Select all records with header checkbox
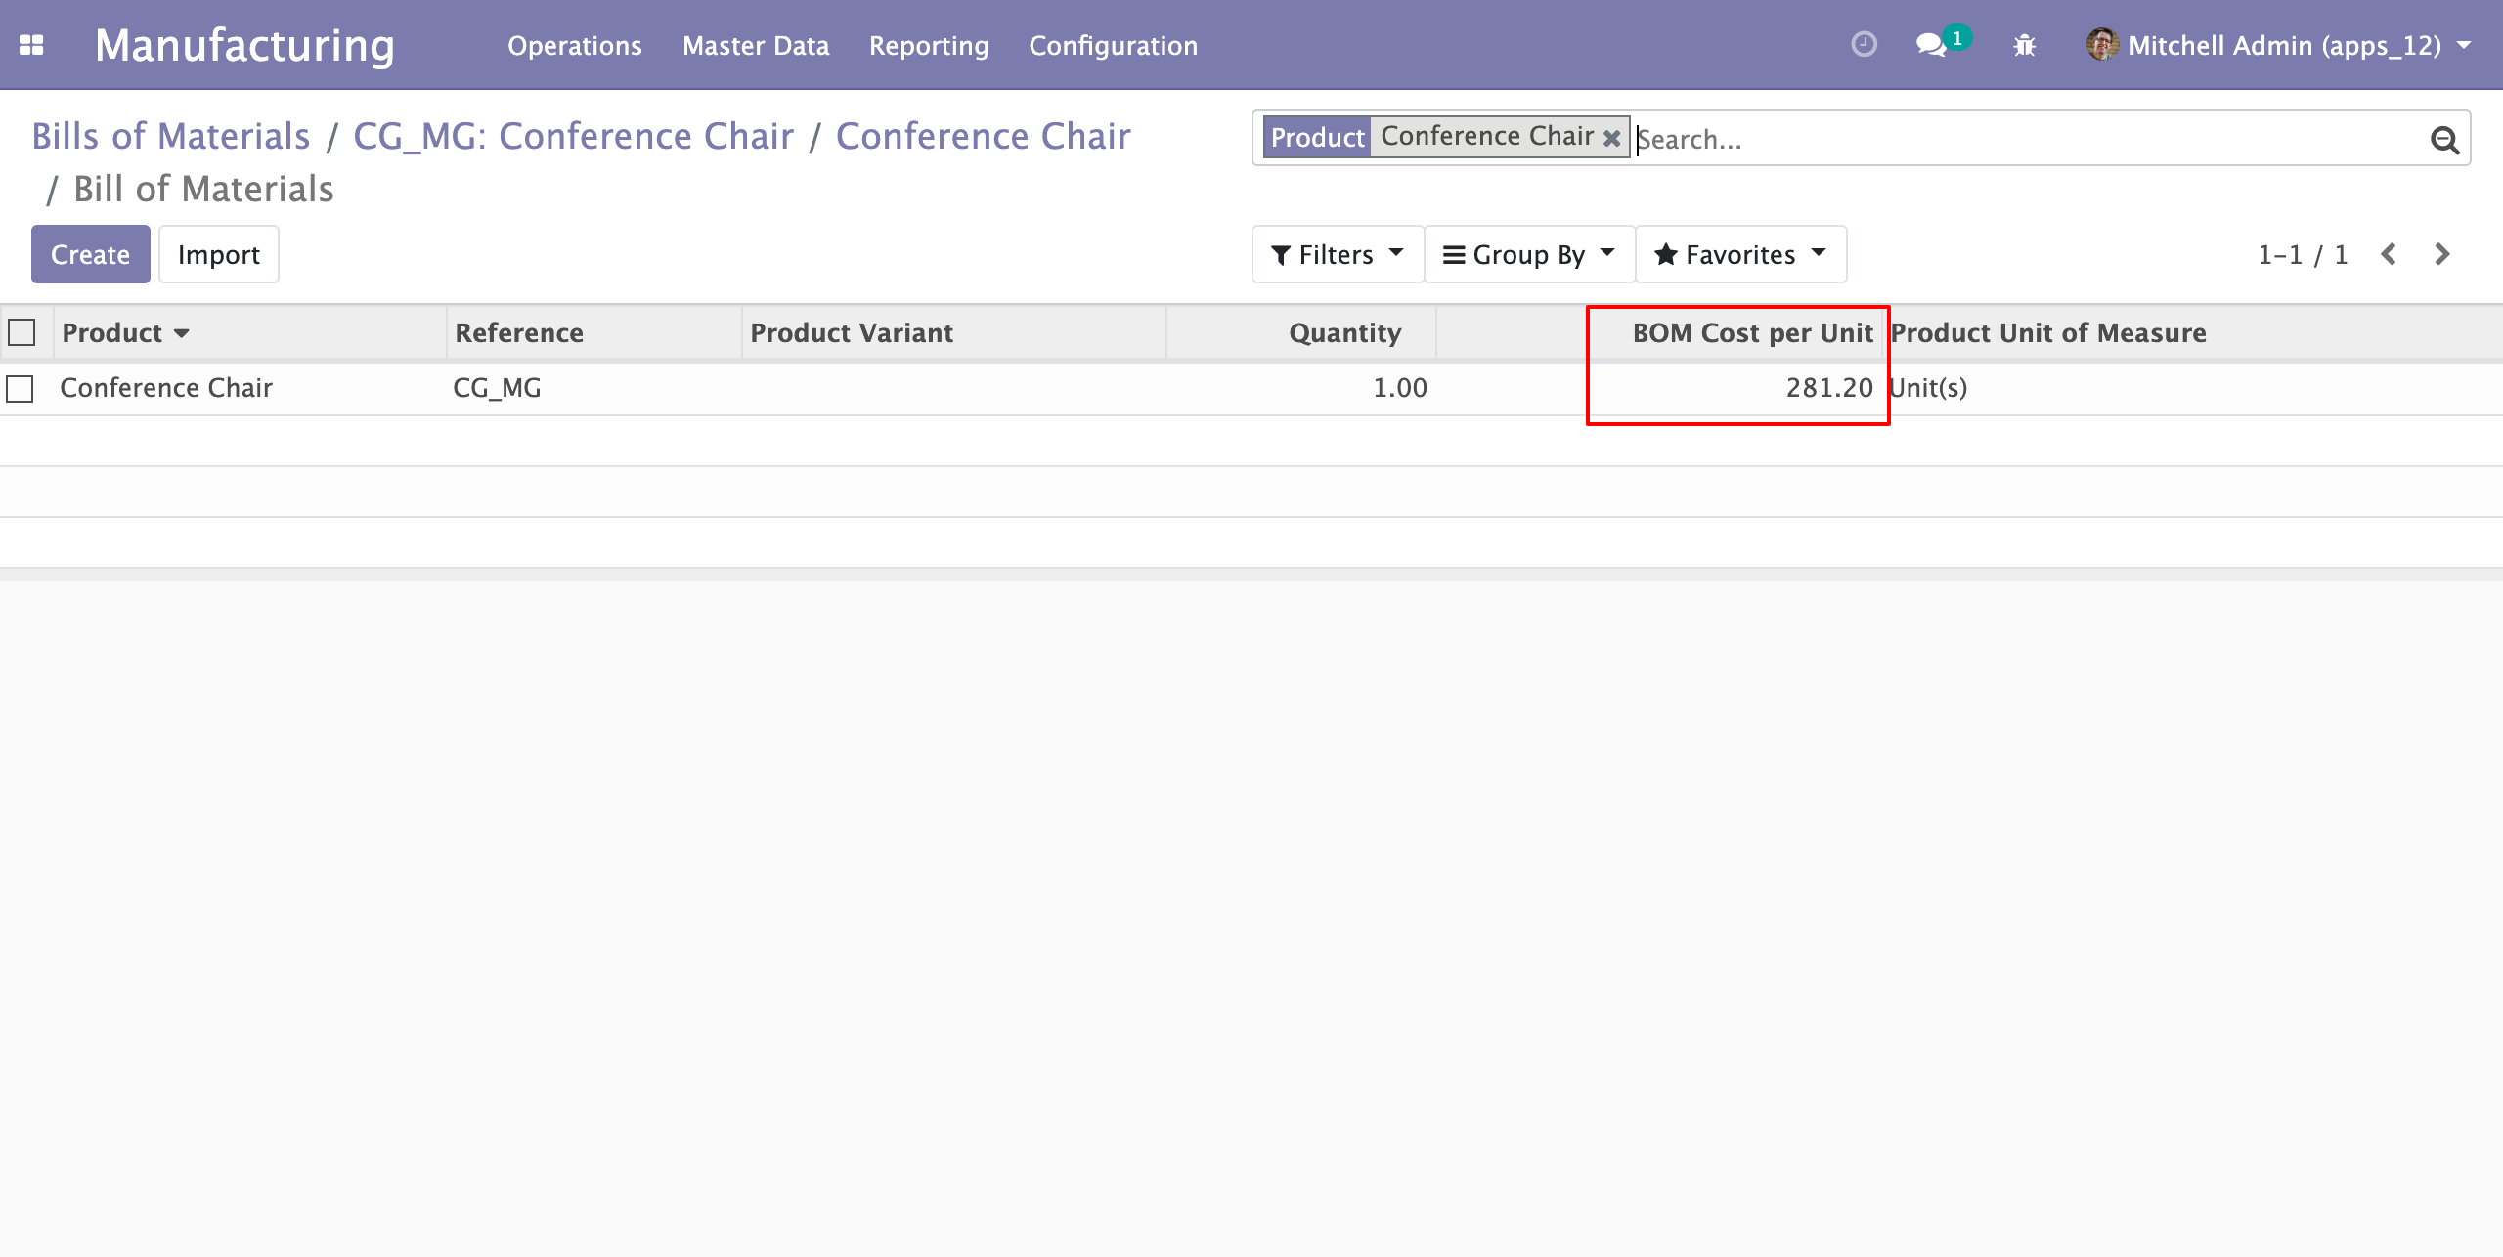 click(22, 332)
